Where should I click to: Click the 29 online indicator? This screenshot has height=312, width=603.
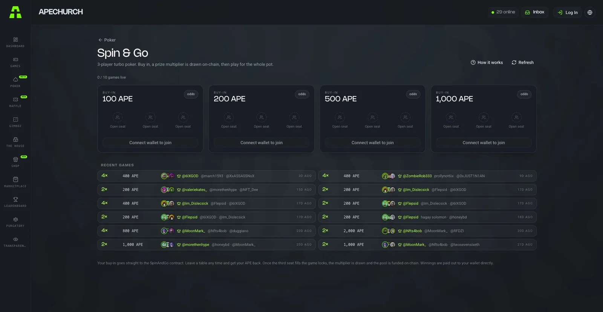(x=503, y=12)
